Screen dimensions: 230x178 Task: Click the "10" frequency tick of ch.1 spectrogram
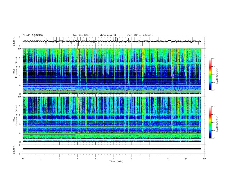coord(20,49)
